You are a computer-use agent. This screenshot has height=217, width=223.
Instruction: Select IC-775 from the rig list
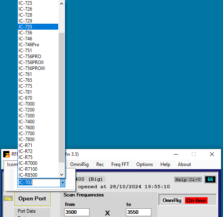pyautogui.click(x=38, y=86)
